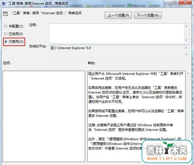
Task: Go to 上一个设置(P) previous setting
Action: 118,15
